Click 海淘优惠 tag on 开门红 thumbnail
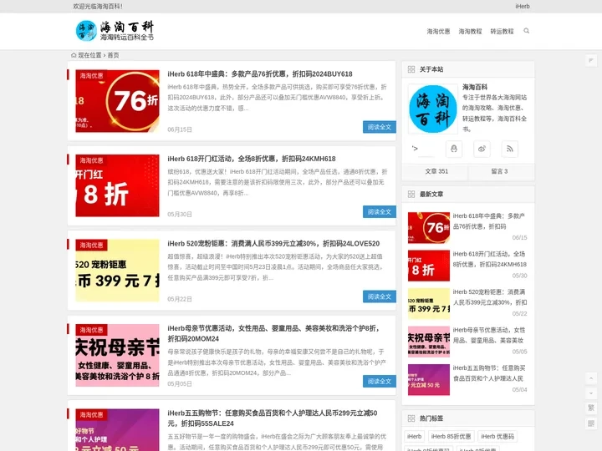 (91, 160)
